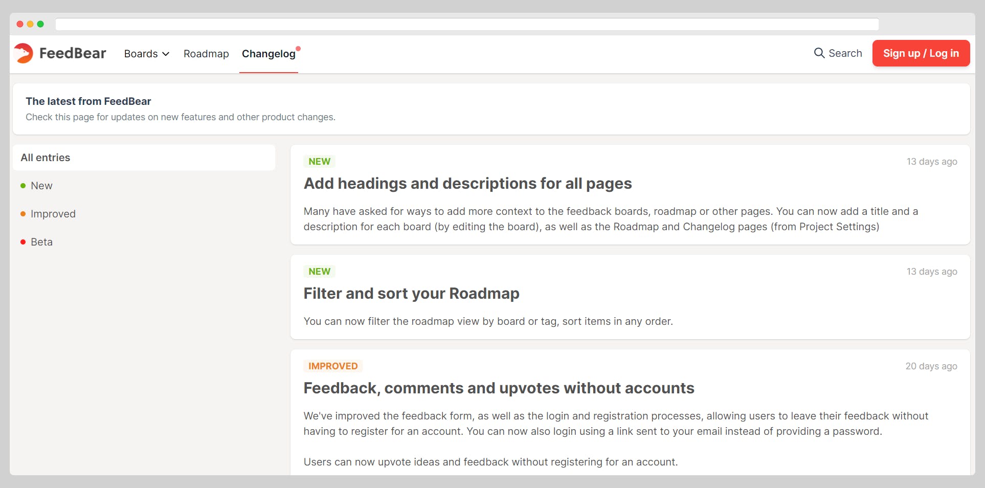The height and width of the screenshot is (488, 985).
Task: Click the 'Users can now upvote ideas' line
Action: [490, 462]
